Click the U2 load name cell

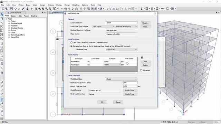tap(95, 65)
